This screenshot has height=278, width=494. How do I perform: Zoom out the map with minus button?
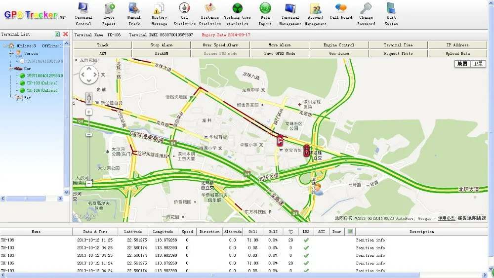pos(89,183)
